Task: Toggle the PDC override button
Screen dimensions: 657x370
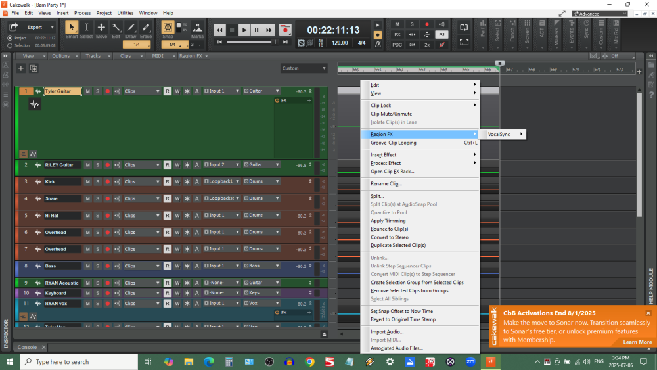Action: click(x=397, y=45)
